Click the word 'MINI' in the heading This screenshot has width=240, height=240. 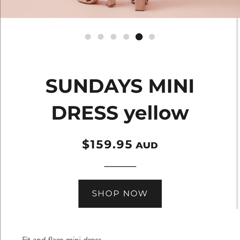click(x=171, y=86)
